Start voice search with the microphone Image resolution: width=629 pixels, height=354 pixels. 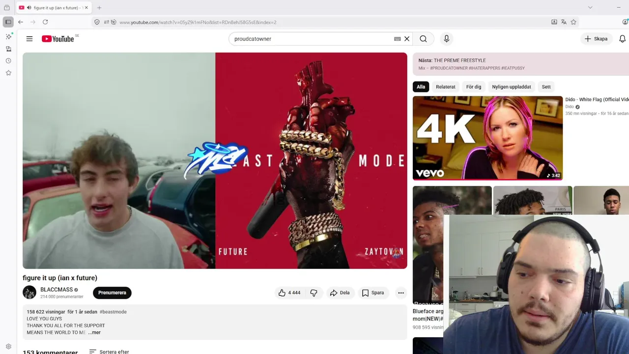pos(446,39)
